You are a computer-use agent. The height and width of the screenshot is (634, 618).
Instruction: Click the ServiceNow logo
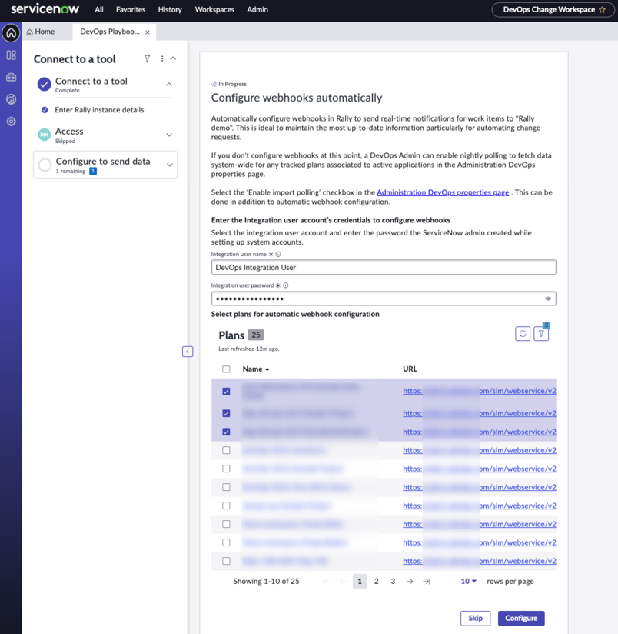tap(45, 9)
